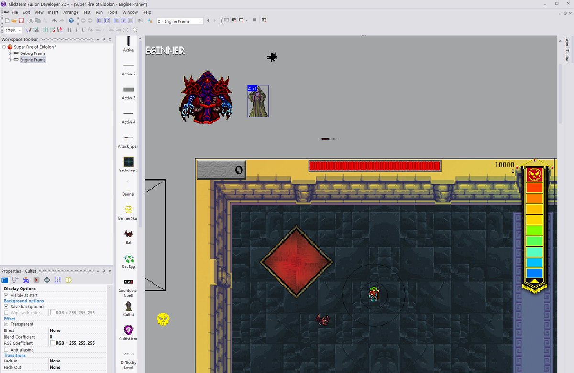Open the Properties panel options arrow
The height and width of the screenshot is (373, 574).
(x=98, y=271)
